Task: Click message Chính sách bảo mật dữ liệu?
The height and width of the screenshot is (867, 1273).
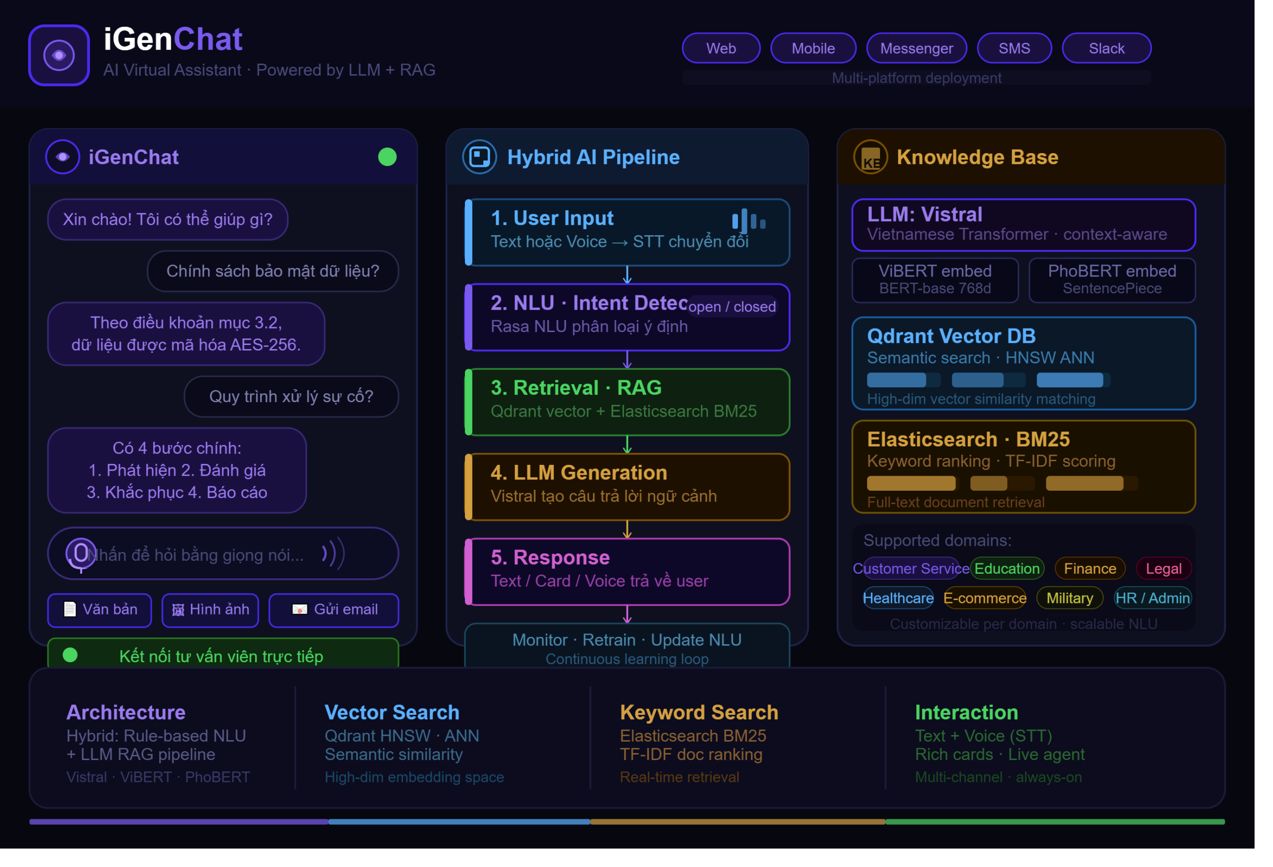Action: pyautogui.click(x=273, y=271)
